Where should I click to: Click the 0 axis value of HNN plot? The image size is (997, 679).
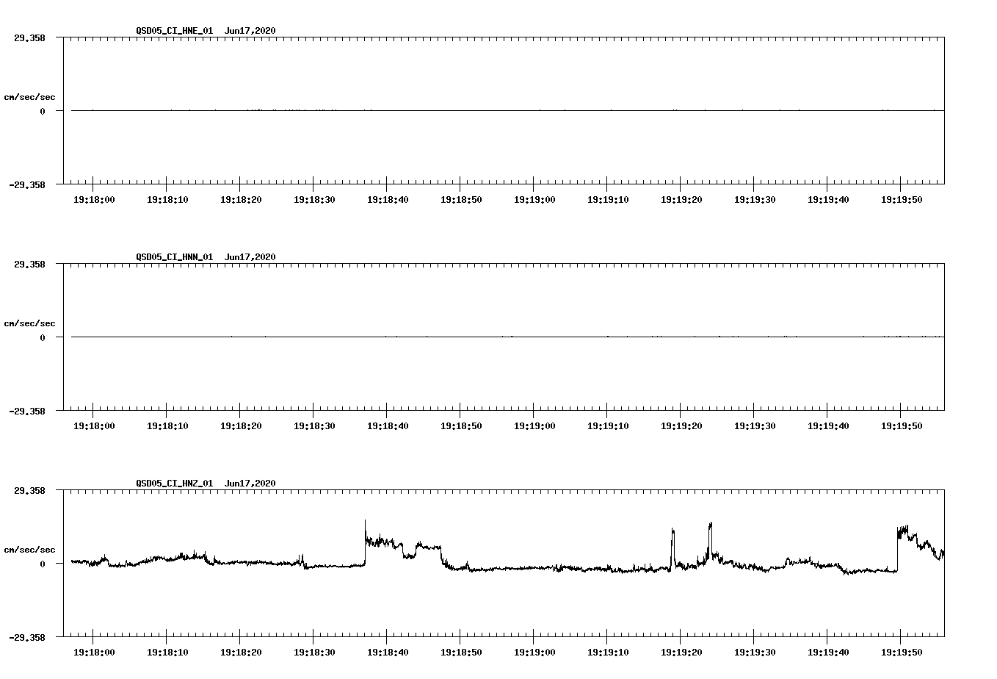tap(43, 338)
